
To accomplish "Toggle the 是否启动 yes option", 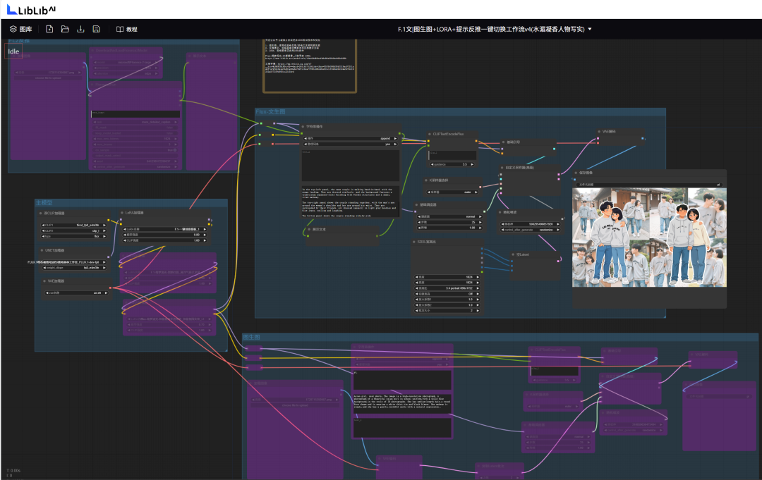I will click(x=351, y=144).
